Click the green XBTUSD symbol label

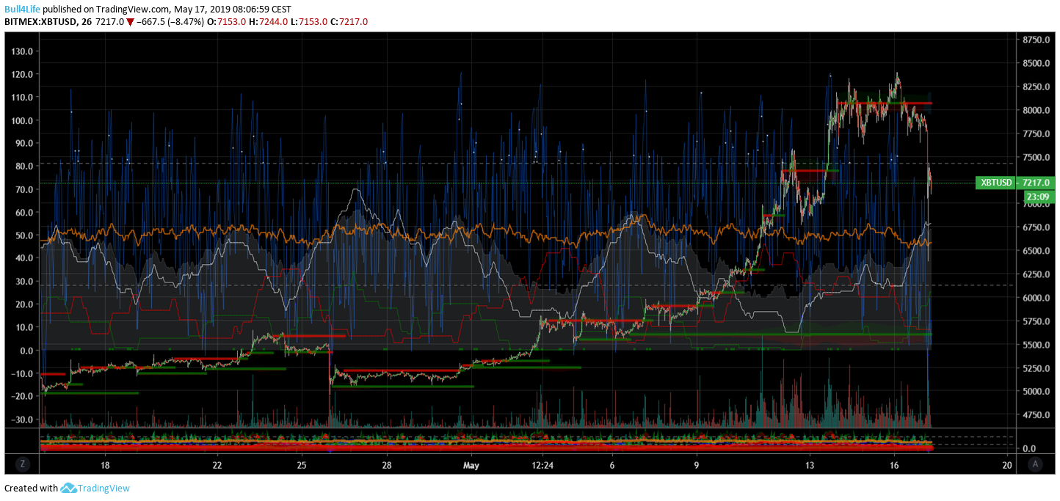tap(996, 183)
